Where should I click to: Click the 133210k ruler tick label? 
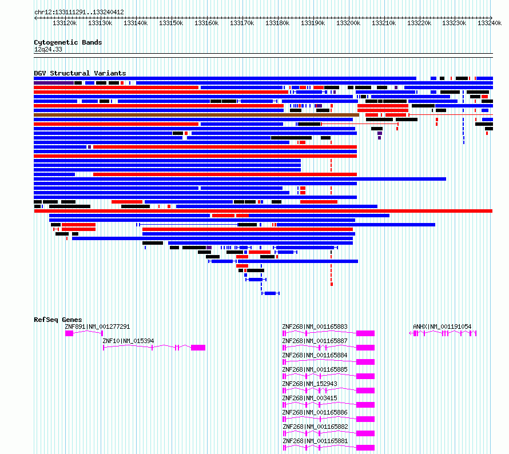click(x=384, y=23)
